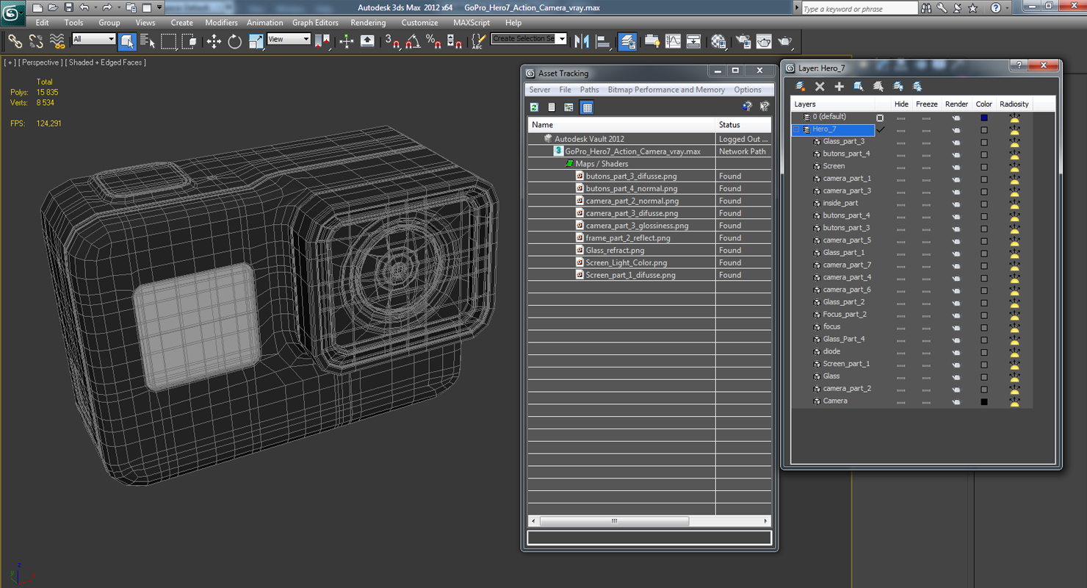Screen dimensions: 1087x588
Task: Open the Rendering menu
Action: pyautogui.click(x=368, y=23)
